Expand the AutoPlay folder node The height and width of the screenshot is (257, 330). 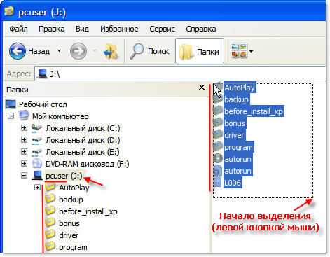(37, 188)
